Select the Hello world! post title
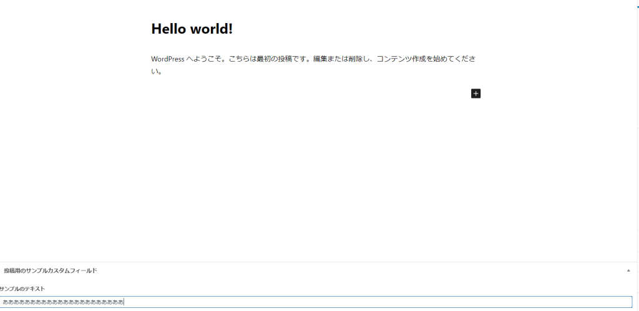 point(192,29)
